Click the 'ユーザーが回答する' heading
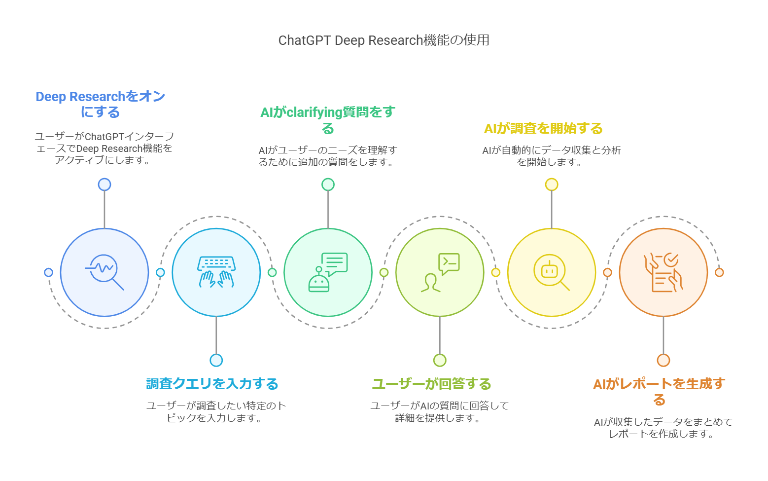This screenshot has width=768, height=481. pyautogui.click(x=432, y=384)
